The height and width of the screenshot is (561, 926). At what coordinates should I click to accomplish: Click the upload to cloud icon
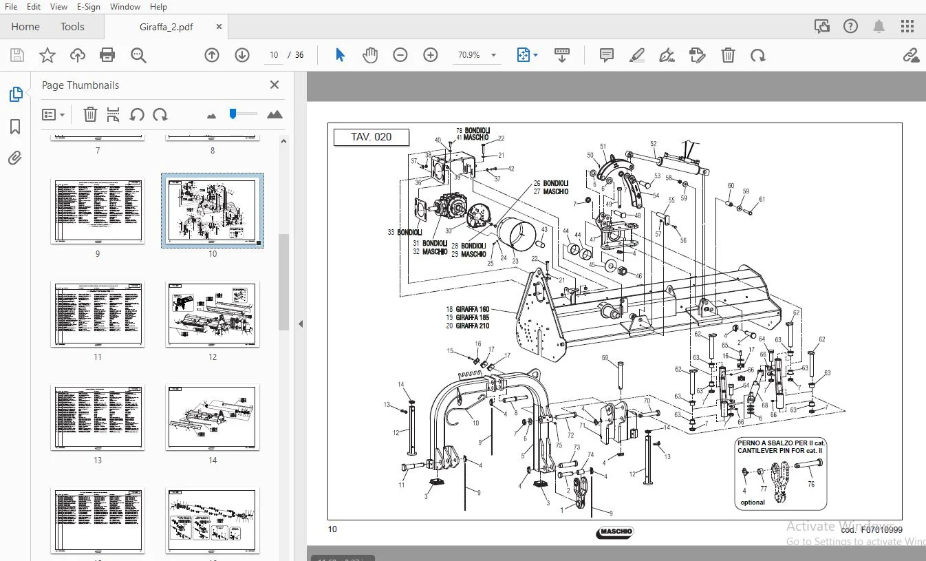(x=77, y=55)
